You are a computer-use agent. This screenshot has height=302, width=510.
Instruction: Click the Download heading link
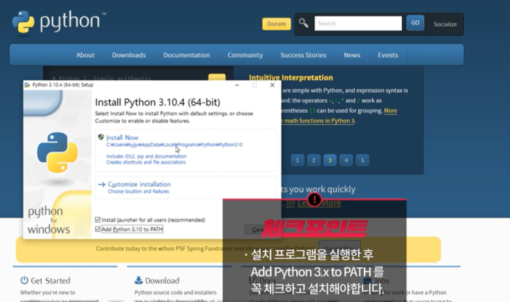click(162, 281)
